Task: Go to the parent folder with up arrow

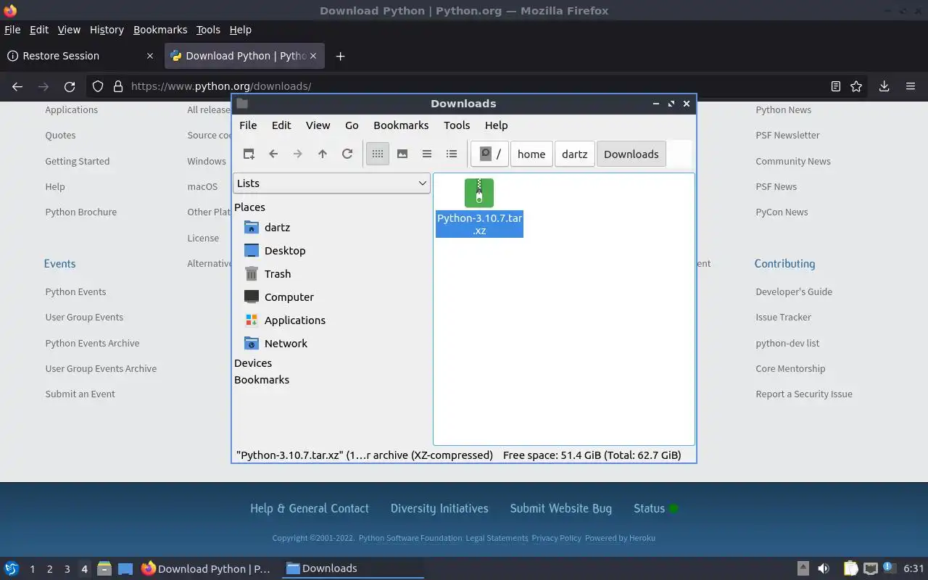Action: [x=323, y=154]
